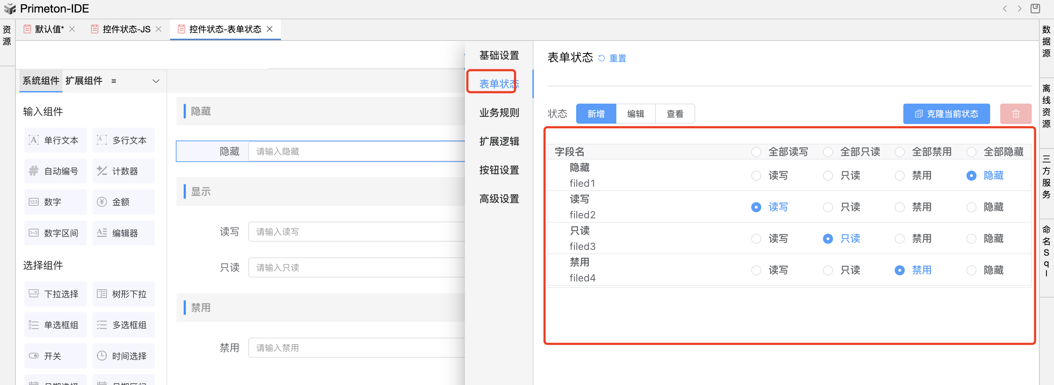Open the 业务规则 settings menu item

point(499,113)
